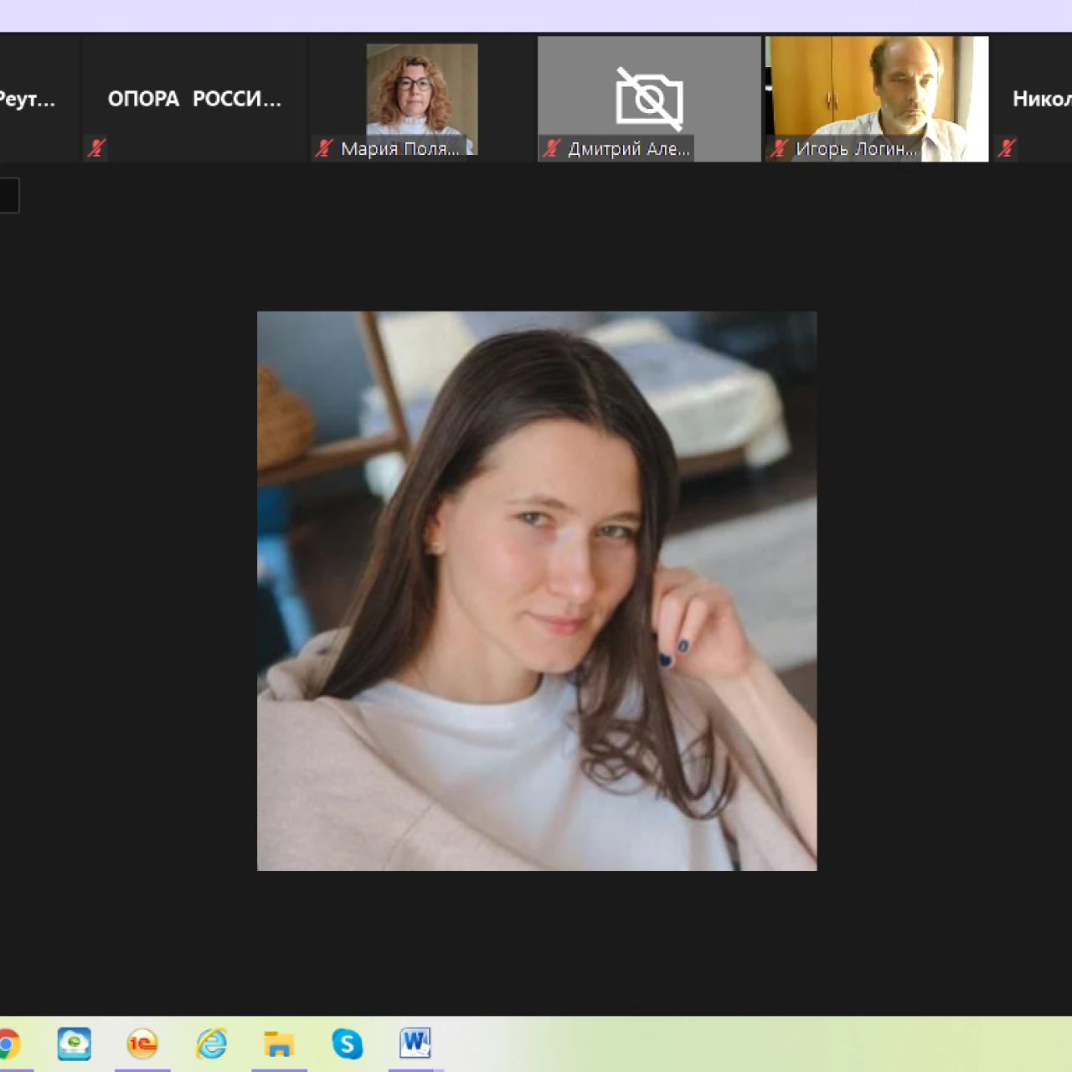The height and width of the screenshot is (1072, 1072).
Task: Click the main speaker profile photo
Action: (x=537, y=591)
